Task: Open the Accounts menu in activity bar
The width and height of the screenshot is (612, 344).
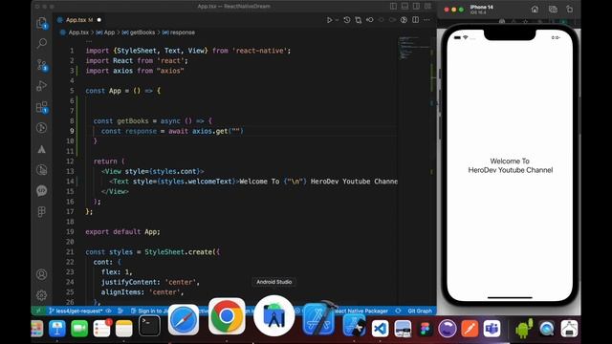Action: tap(41, 274)
